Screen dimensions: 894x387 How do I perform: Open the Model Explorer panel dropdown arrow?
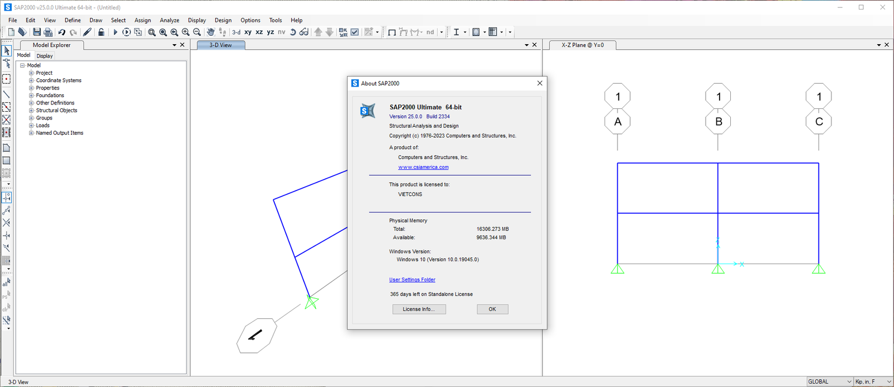[x=174, y=45]
